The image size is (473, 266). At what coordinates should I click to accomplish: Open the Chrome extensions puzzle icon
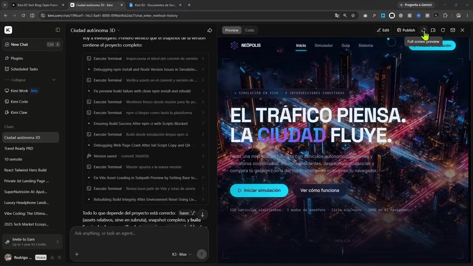(445, 16)
